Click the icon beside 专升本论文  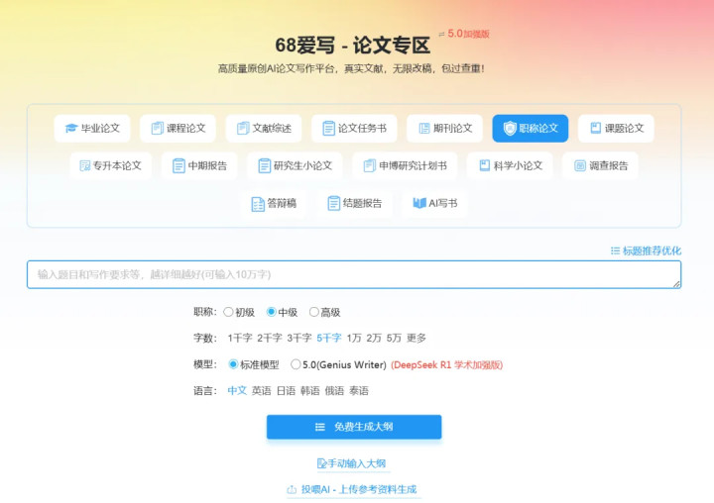84,165
